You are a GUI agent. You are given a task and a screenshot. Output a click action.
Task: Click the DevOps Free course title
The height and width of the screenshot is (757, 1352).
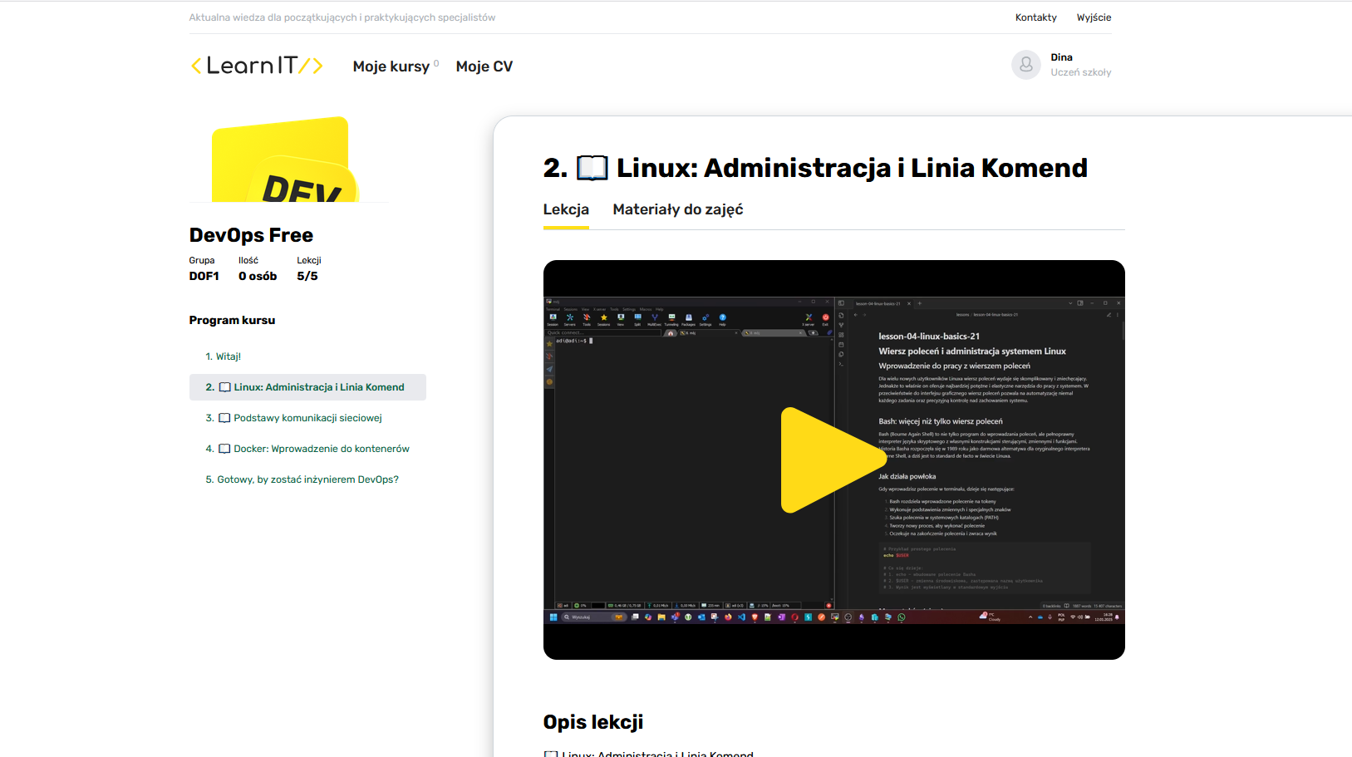point(251,235)
